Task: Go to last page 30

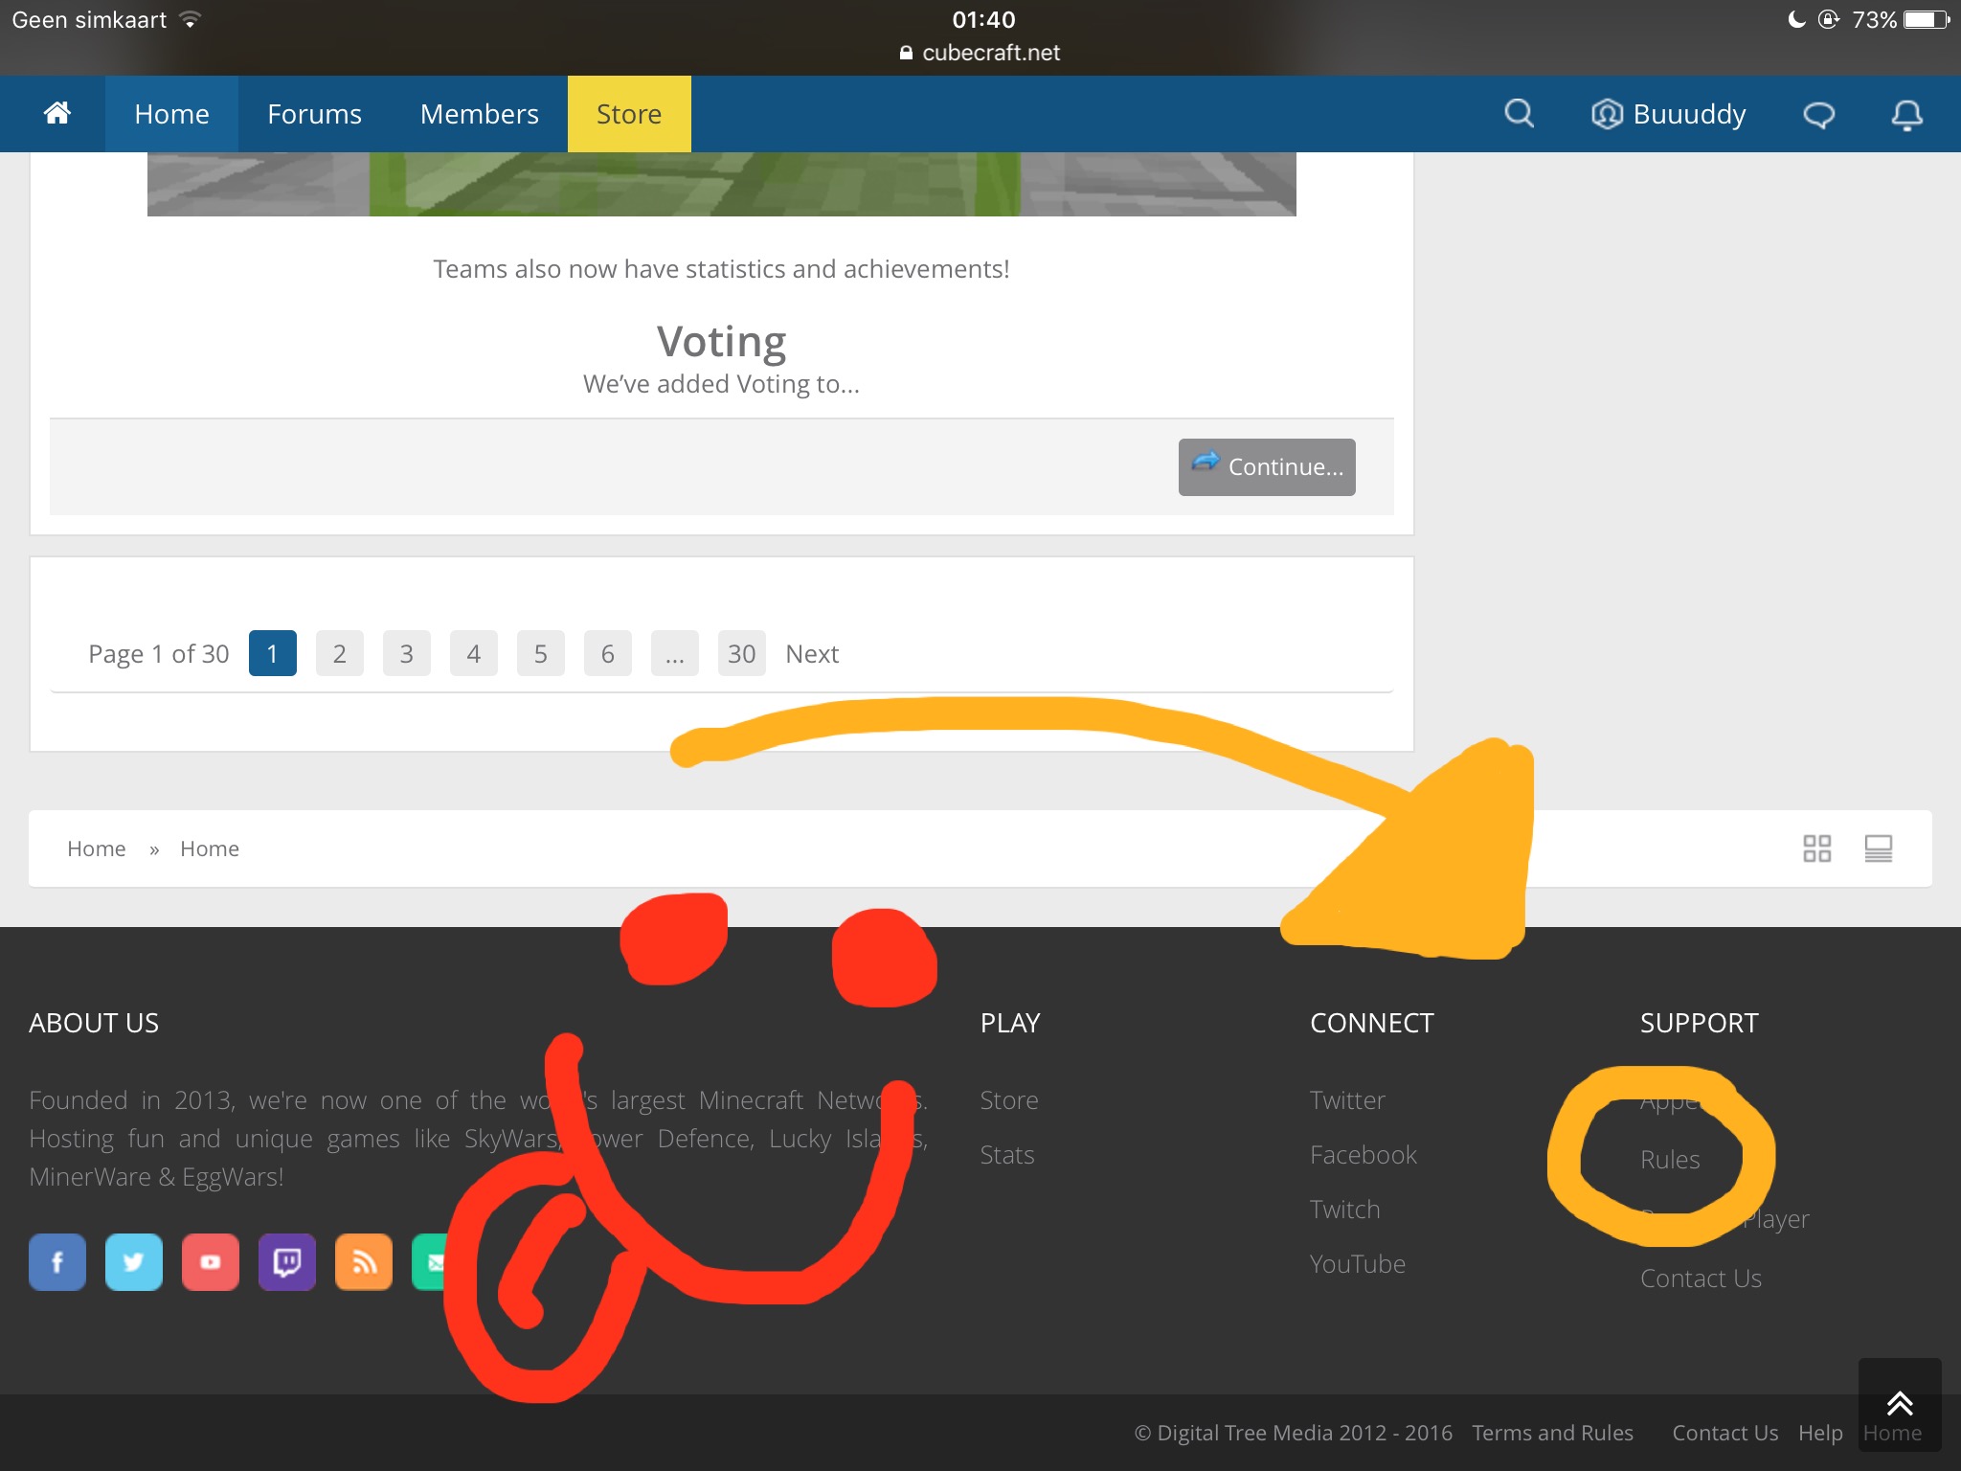Action: (x=742, y=653)
